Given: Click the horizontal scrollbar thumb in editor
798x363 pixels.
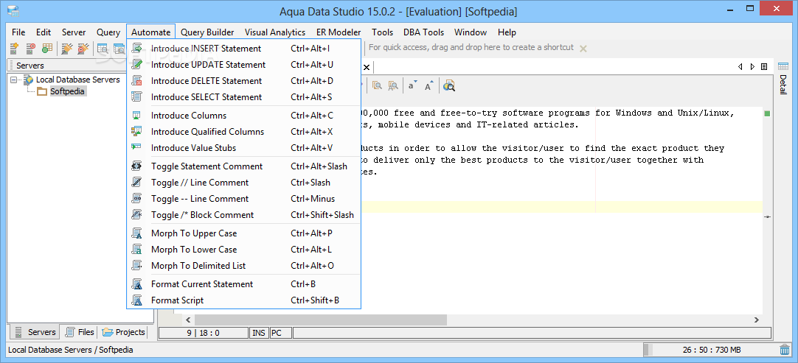Looking at the screenshot, I should tap(321, 320).
